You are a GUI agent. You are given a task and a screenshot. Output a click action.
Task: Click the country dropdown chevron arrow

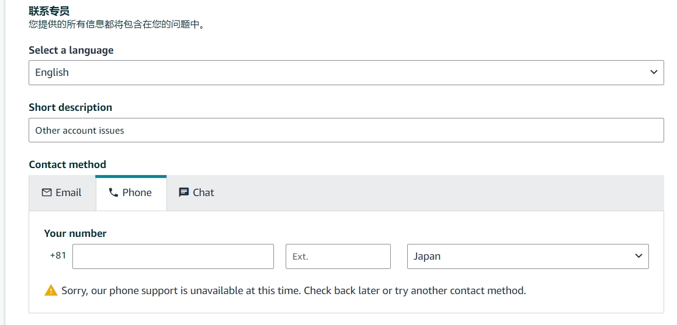coord(638,256)
